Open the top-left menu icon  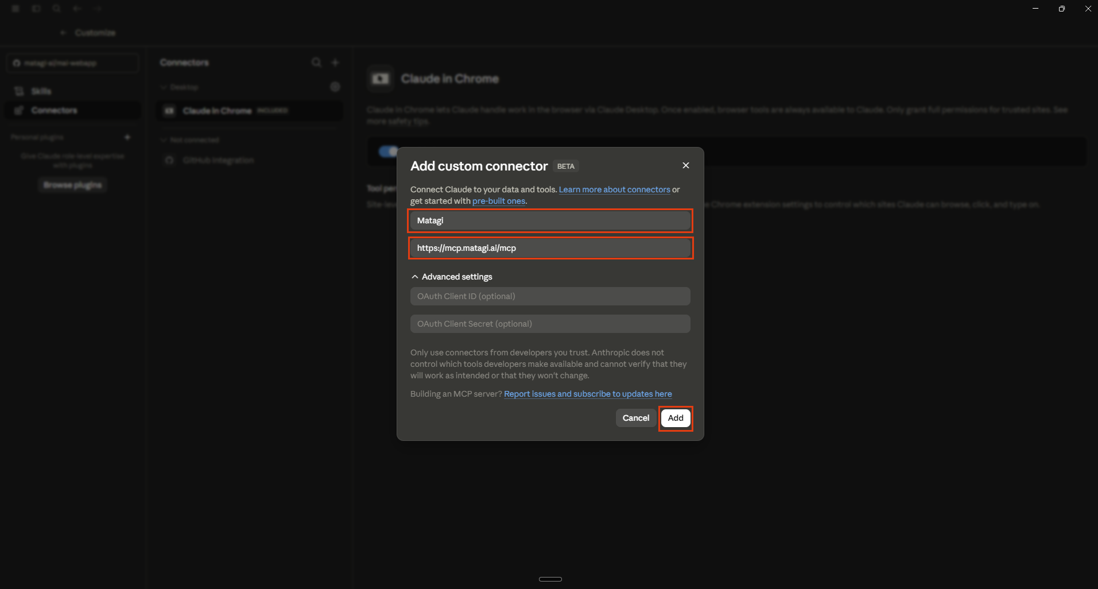click(x=15, y=9)
